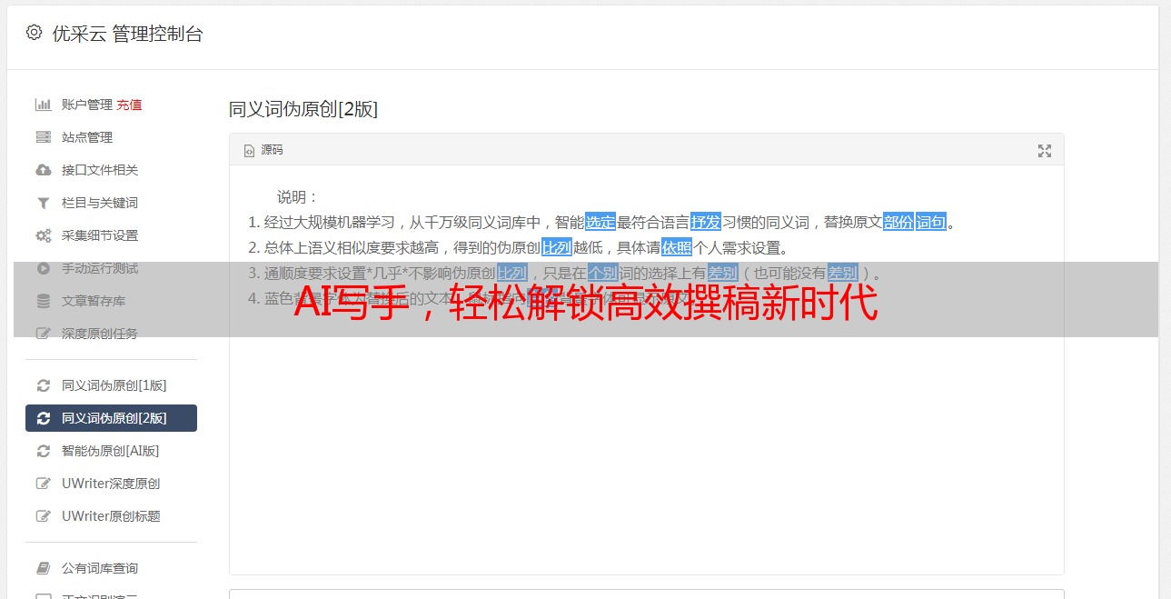
Task: Open 智能伪原创[AI版] menu item
Action: coord(111,451)
